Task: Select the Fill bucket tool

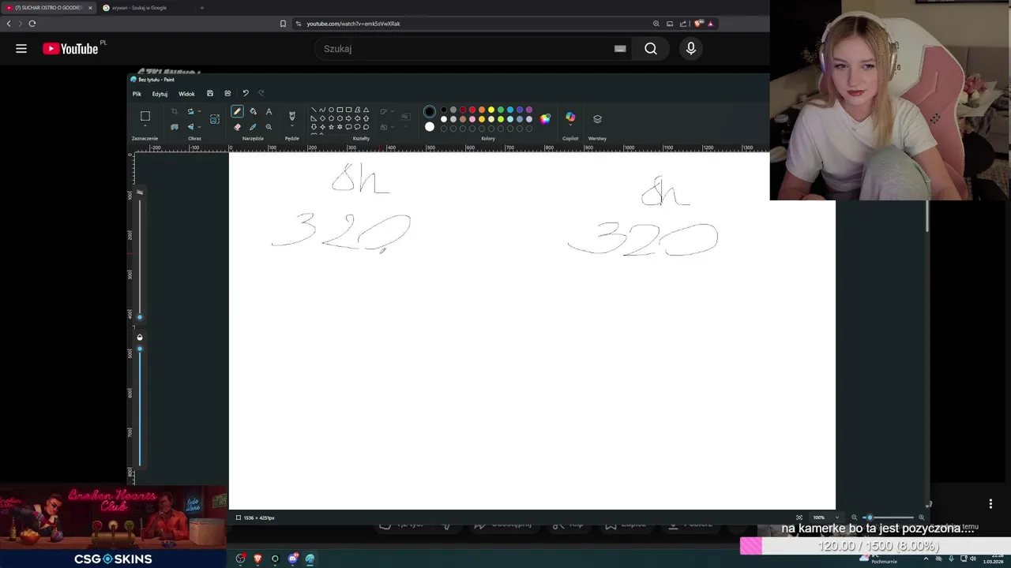Action: point(253,111)
